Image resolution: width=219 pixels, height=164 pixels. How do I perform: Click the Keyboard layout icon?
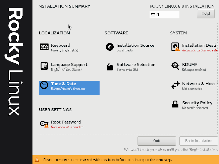pyautogui.click(x=44, y=47)
